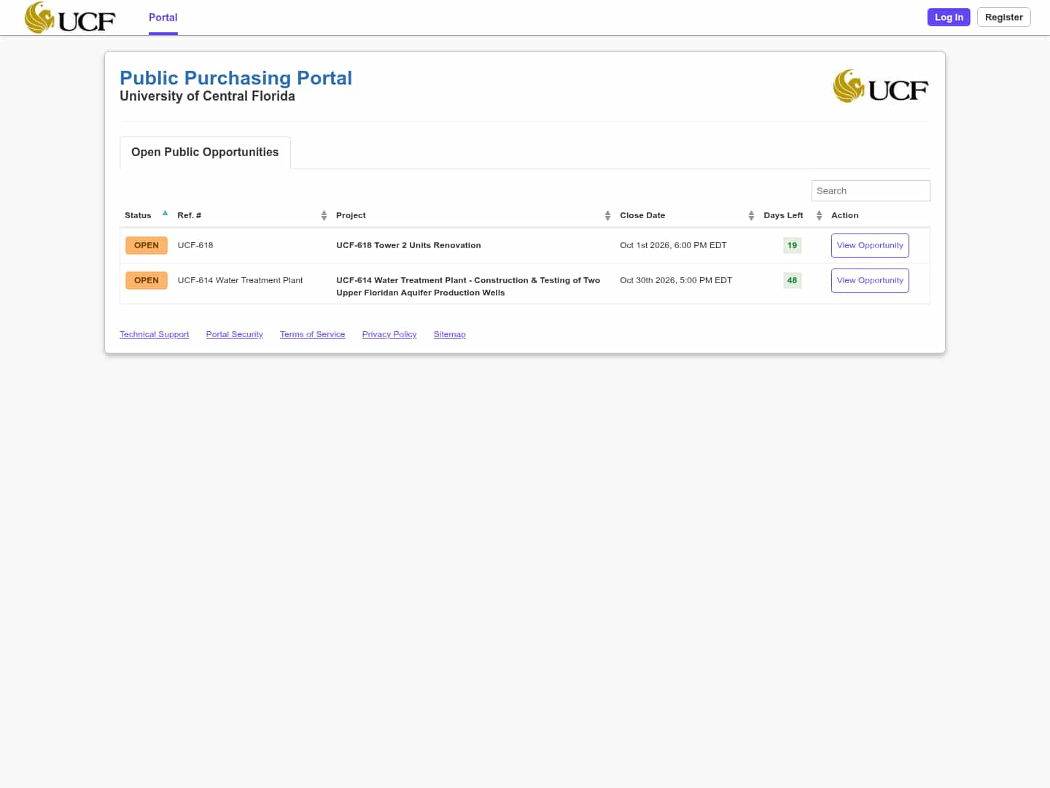Image resolution: width=1050 pixels, height=788 pixels.
Task: Click the 'University of Central Florida' subtitle
Action: pos(207,96)
